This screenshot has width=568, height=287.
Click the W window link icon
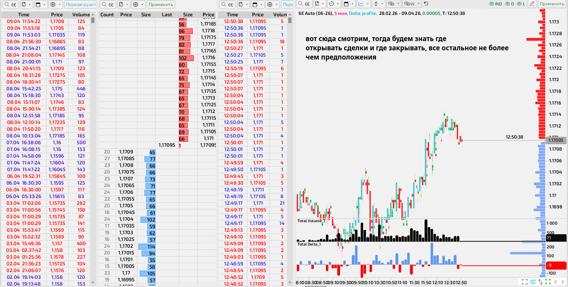pos(409,4)
